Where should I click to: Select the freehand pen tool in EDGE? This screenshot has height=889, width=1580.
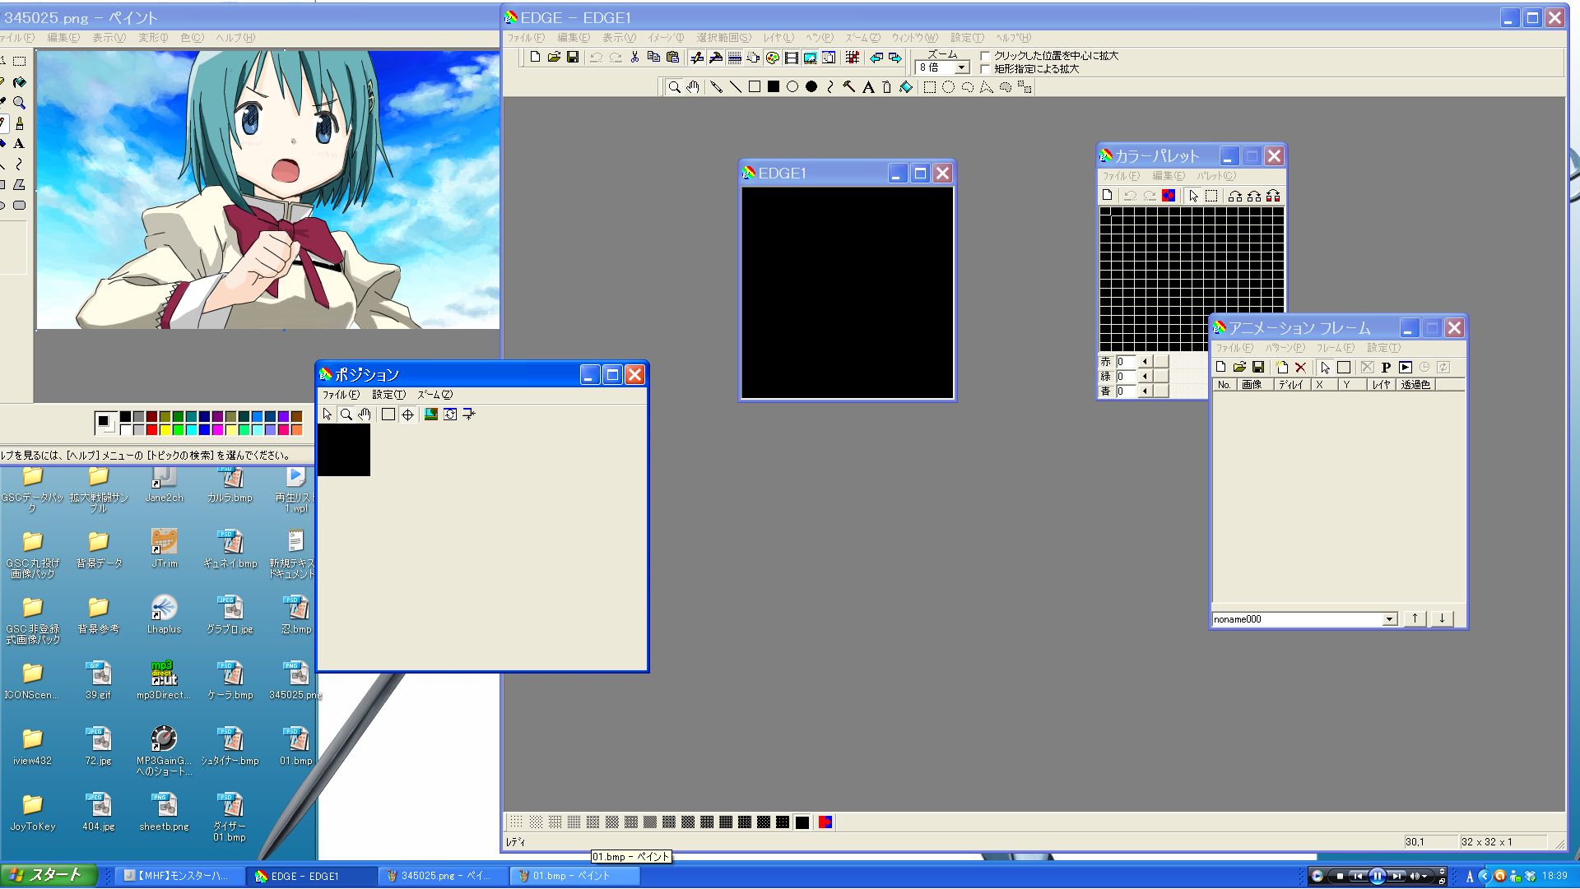click(717, 87)
